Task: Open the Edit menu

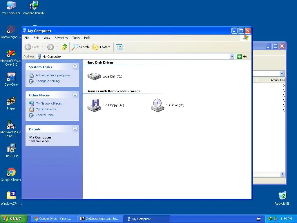Action: [36, 38]
